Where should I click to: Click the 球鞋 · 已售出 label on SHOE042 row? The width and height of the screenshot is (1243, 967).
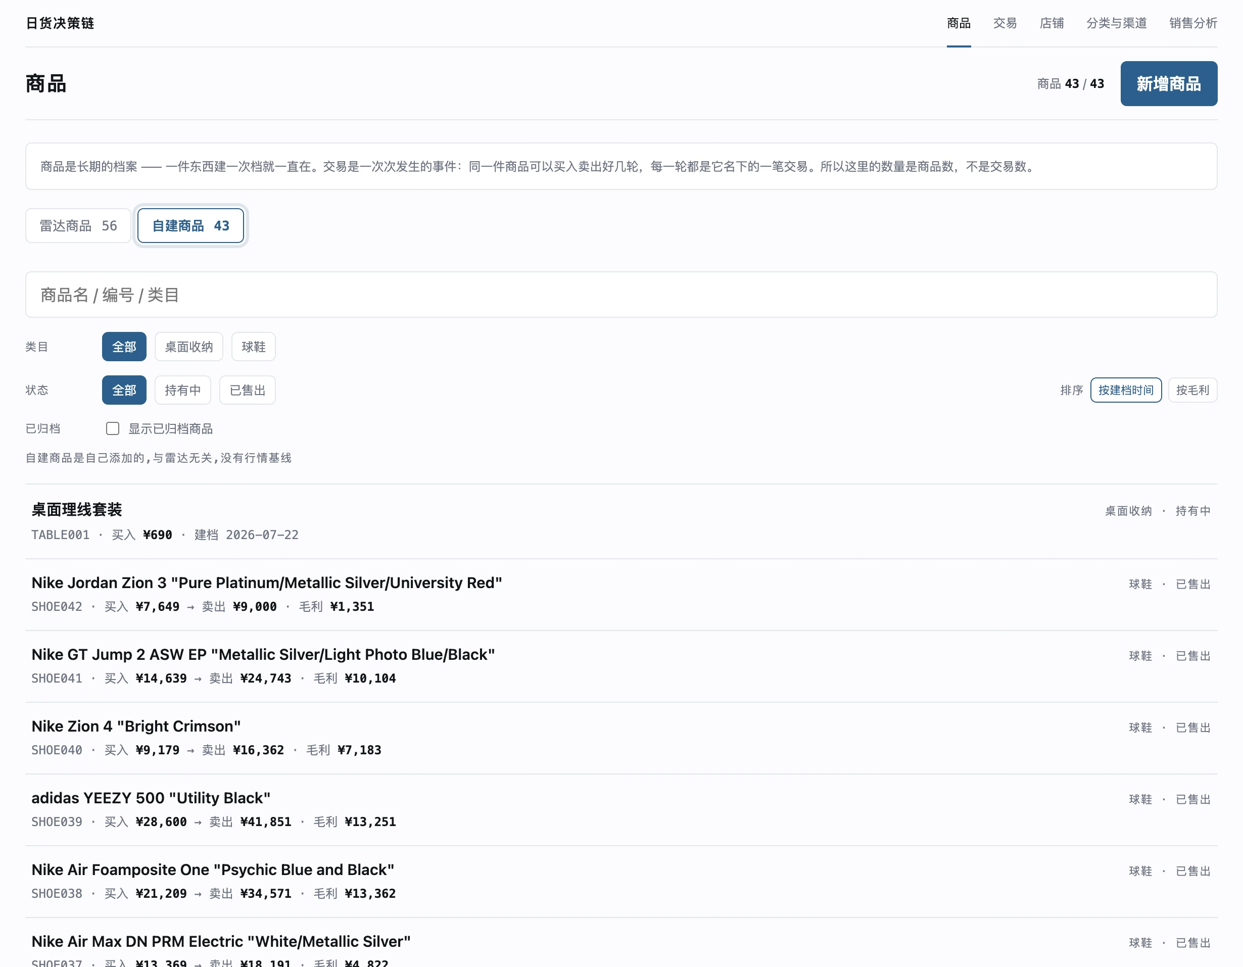click(1170, 584)
